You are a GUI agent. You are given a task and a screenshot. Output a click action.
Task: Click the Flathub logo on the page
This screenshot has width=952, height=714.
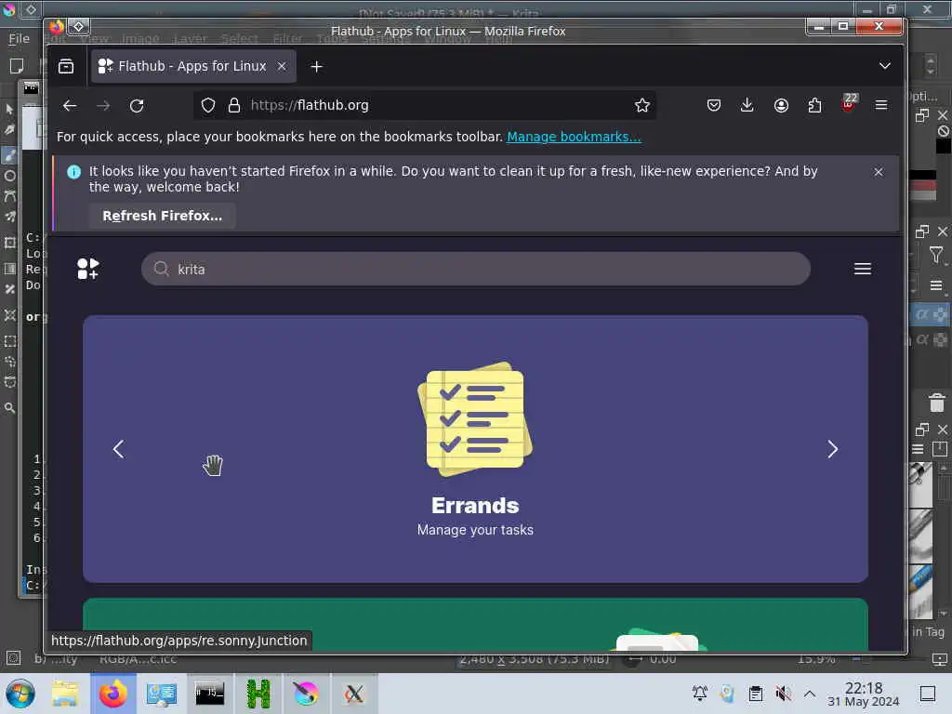88,269
